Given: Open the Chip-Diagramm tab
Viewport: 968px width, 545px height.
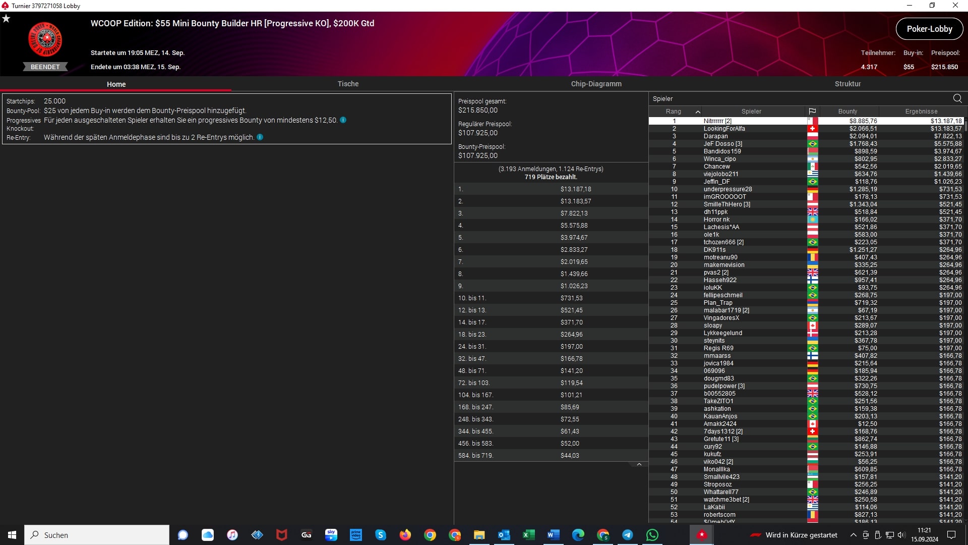Looking at the screenshot, I should tap(596, 84).
